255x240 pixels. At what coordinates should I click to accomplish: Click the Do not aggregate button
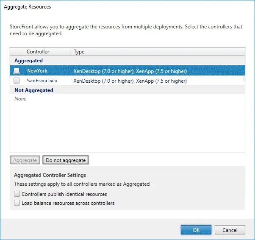tap(66, 160)
